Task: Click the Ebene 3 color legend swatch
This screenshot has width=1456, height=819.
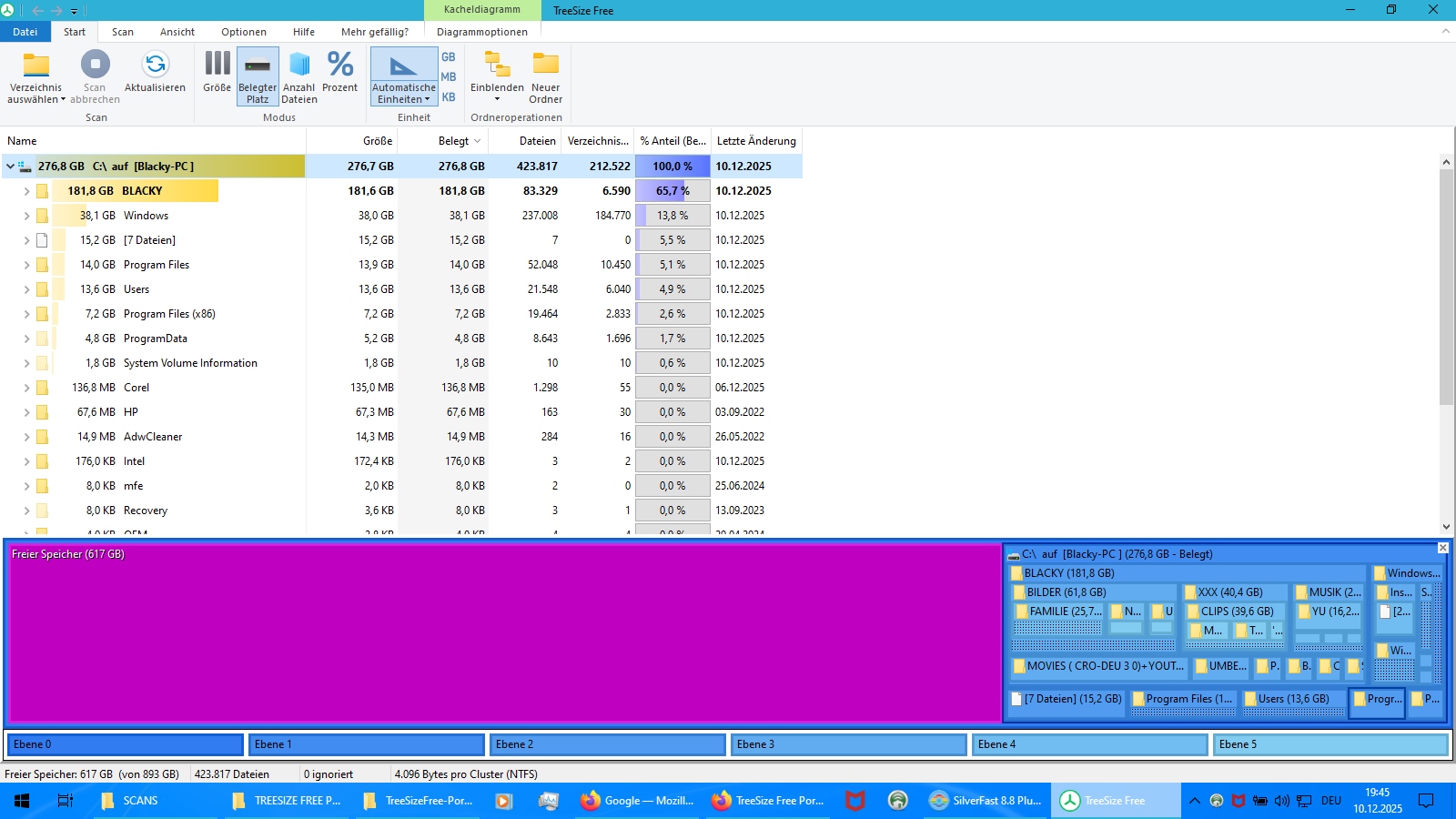Action: [849, 744]
